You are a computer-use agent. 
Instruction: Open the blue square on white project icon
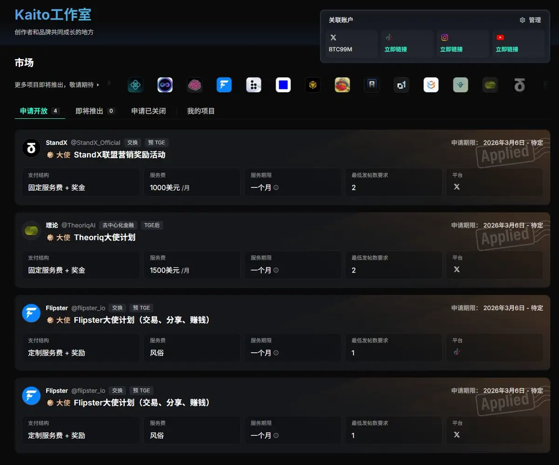283,85
